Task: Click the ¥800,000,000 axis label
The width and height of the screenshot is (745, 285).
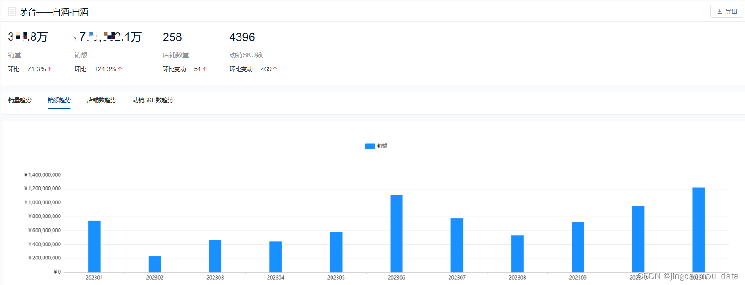Action: 44,216
